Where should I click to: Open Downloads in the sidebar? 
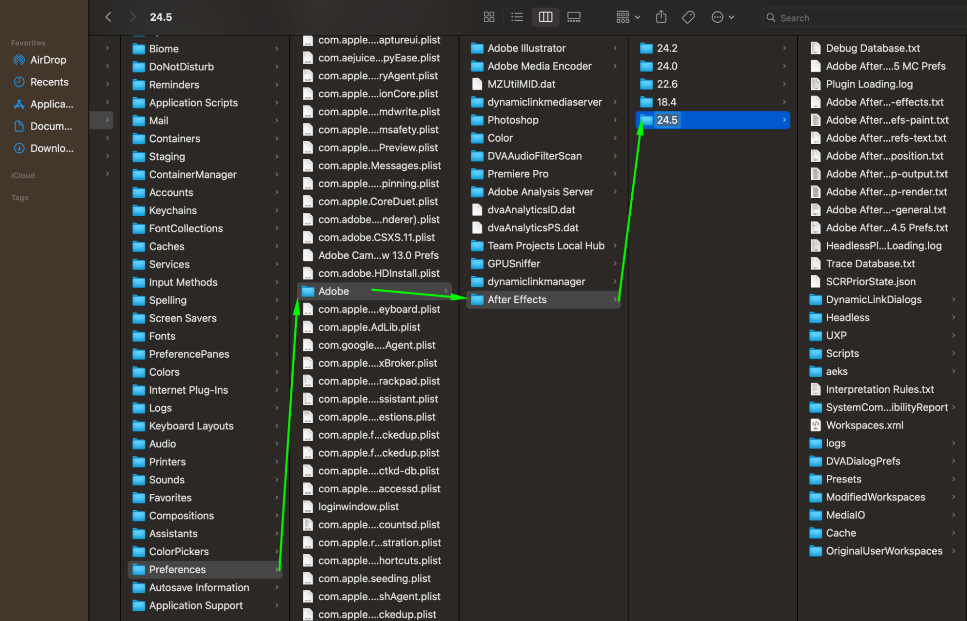pos(52,148)
